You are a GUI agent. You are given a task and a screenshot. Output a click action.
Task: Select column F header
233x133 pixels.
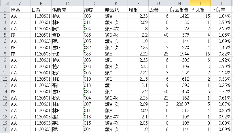(x=138, y=3)
